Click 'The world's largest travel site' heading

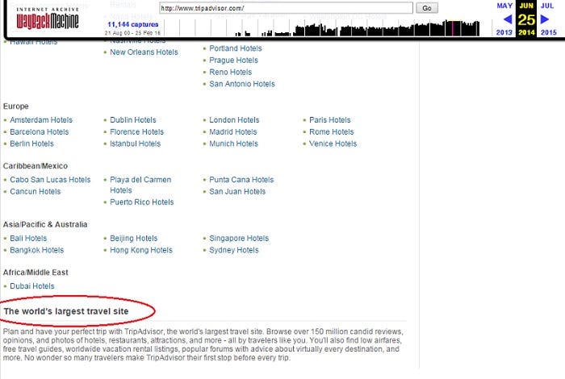tap(66, 311)
